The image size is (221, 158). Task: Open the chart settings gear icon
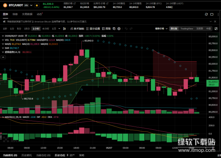119,29
